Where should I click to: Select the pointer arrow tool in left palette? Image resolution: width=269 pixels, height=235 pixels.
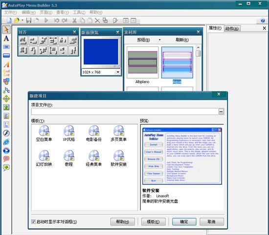6,30
